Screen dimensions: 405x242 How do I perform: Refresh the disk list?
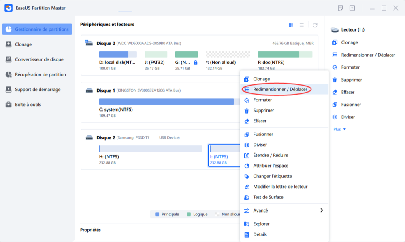click(x=315, y=25)
